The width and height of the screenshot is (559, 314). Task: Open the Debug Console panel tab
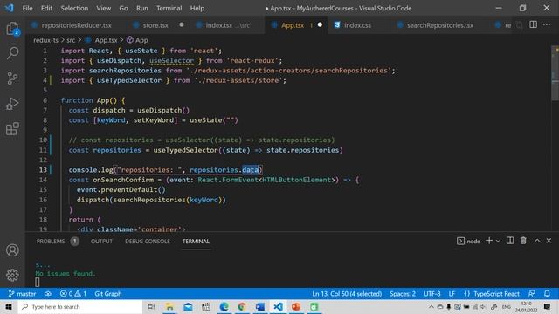[x=148, y=241]
